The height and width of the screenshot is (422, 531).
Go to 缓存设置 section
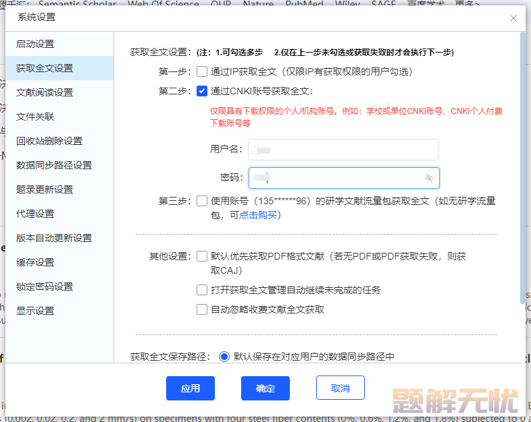click(59, 262)
